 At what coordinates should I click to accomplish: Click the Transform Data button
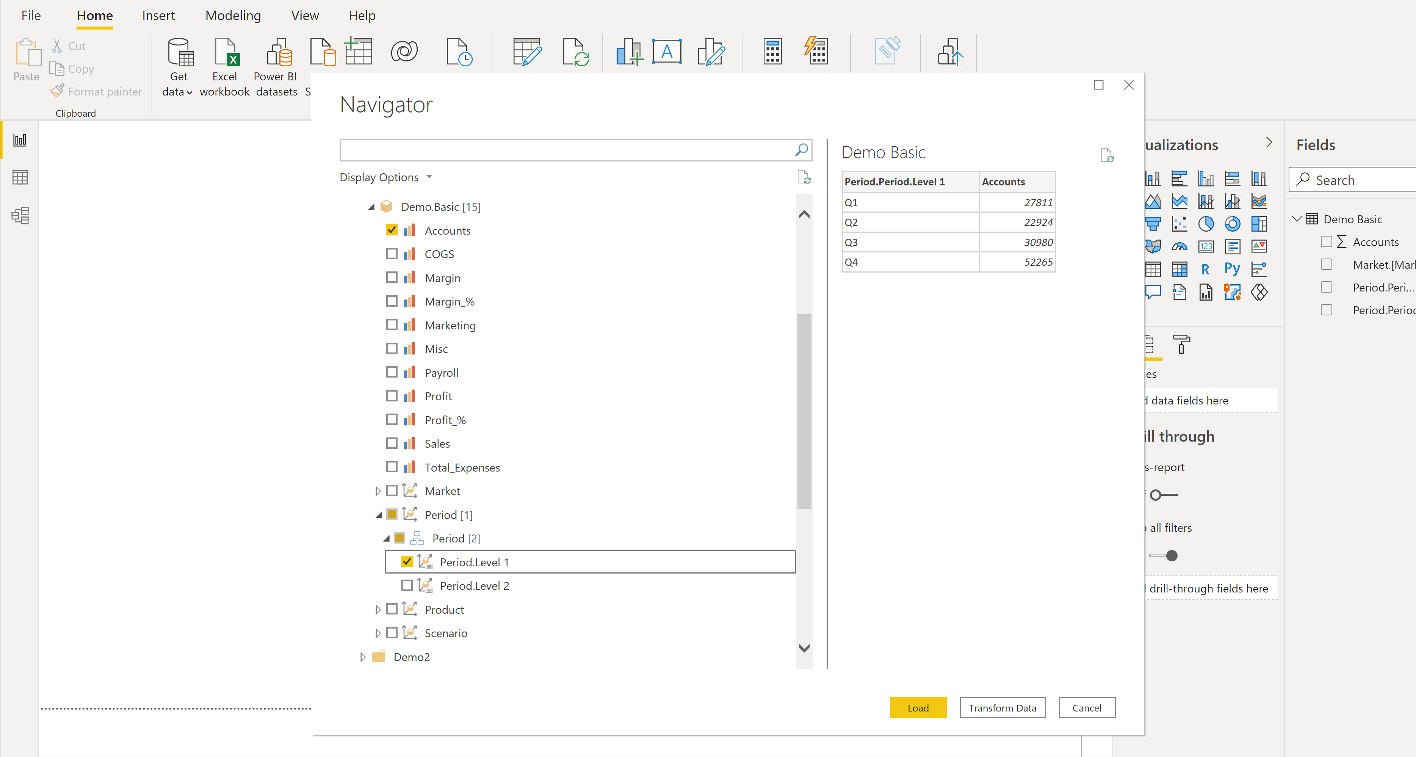1002,707
